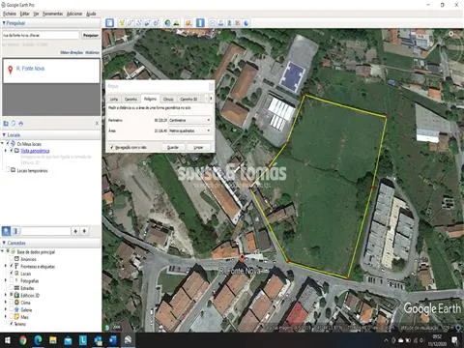Expand the Visita panorâmica folder arrow

click(x=6, y=151)
